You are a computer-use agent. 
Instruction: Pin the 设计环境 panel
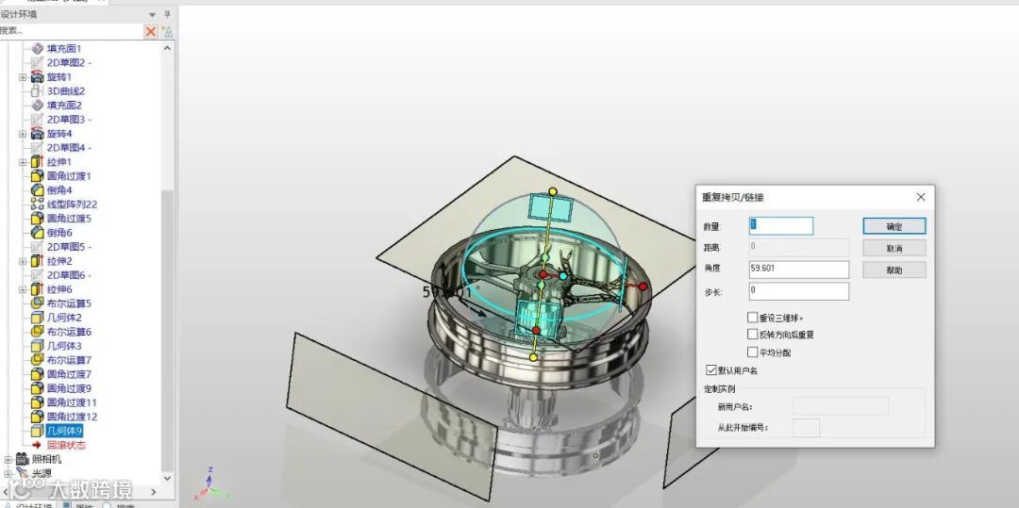[167, 14]
